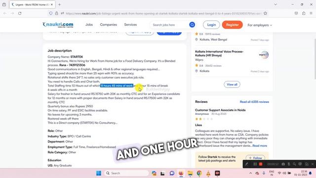316x178 pixels.
Task: Open the list all tabs chevron
Action: [276, 4]
